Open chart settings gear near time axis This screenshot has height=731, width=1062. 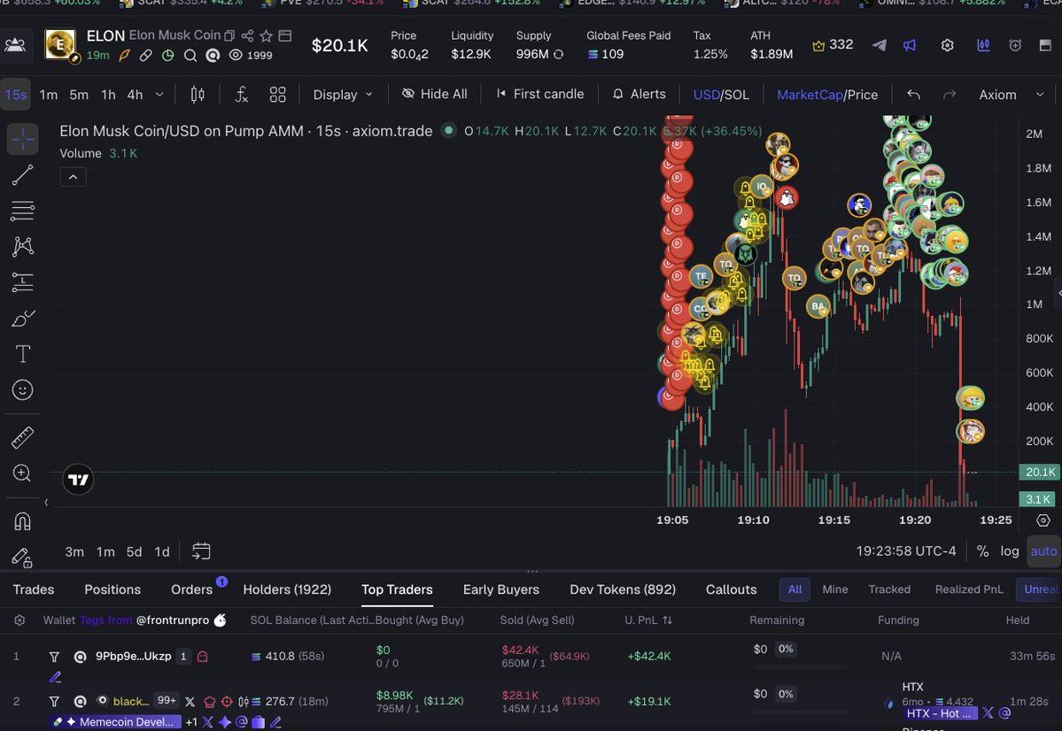tap(1043, 519)
